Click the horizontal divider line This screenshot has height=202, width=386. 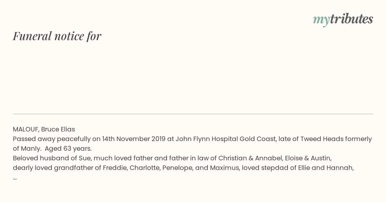193,114
